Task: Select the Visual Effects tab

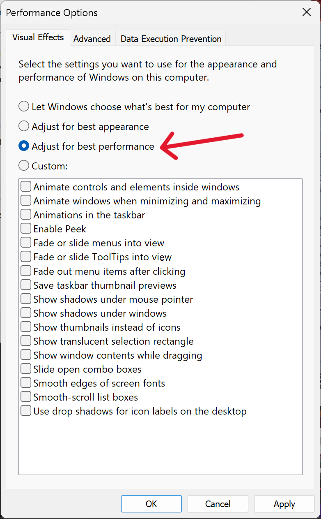Action: pyautogui.click(x=38, y=37)
